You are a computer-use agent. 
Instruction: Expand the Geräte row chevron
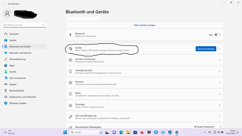(x=219, y=49)
